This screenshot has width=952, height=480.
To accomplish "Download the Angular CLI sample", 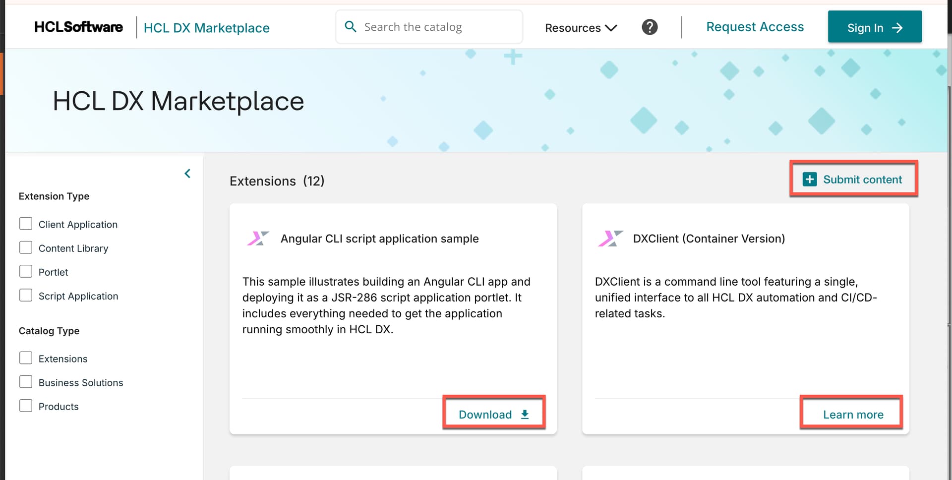I will pos(494,414).
